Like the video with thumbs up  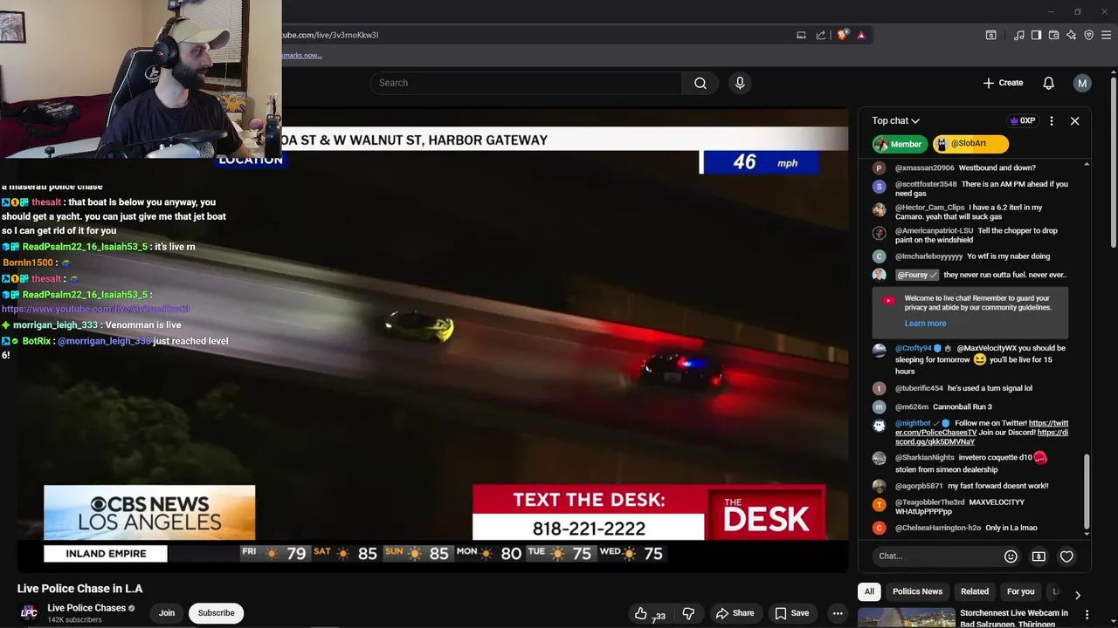click(649, 613)
